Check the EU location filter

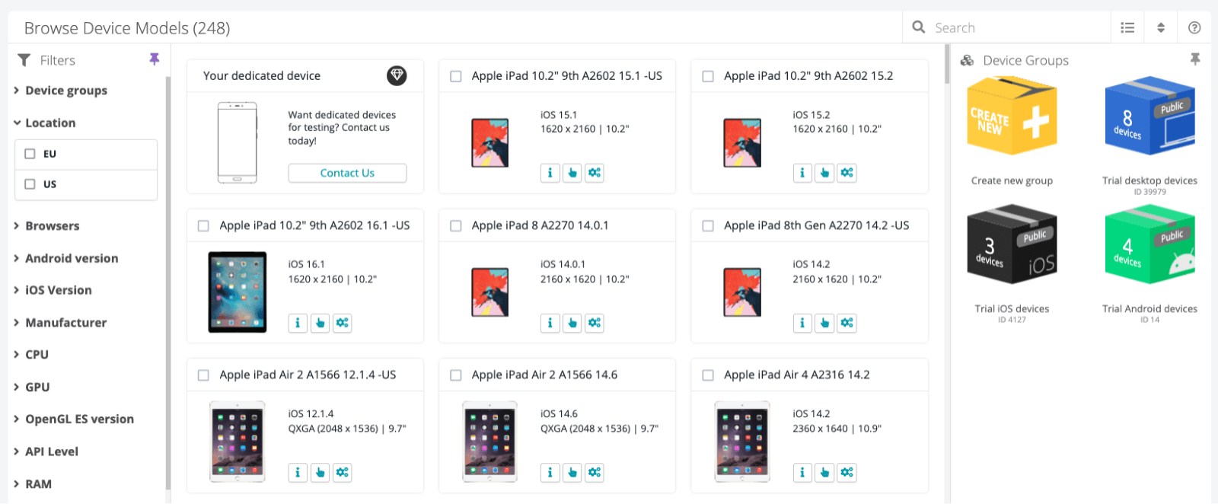click(30, 154)
